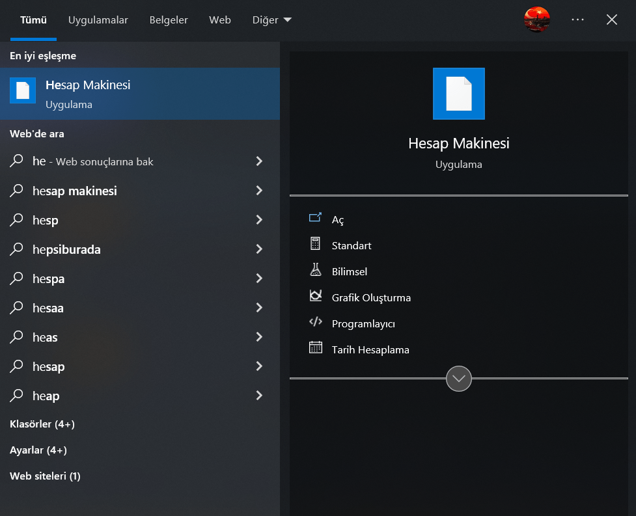Launch Tarih Hesaplama mode label
The width and height of the screenshot is (636, 516).
point(370,350)
